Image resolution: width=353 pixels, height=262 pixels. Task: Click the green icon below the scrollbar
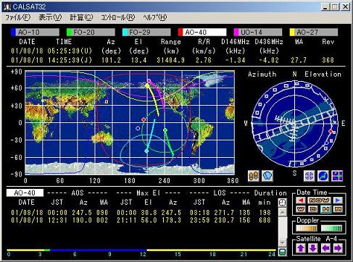pyautogui.click(x=282, y=252)
